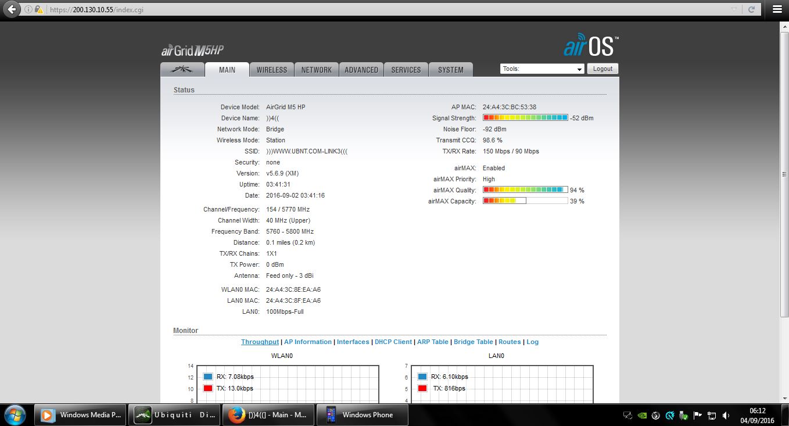Image resolution: width=789 pixels, height=426 pixels.
Task: Click the blue gear-and-wand tray icon
Action: pyautogui.click(x=670, y=416)
